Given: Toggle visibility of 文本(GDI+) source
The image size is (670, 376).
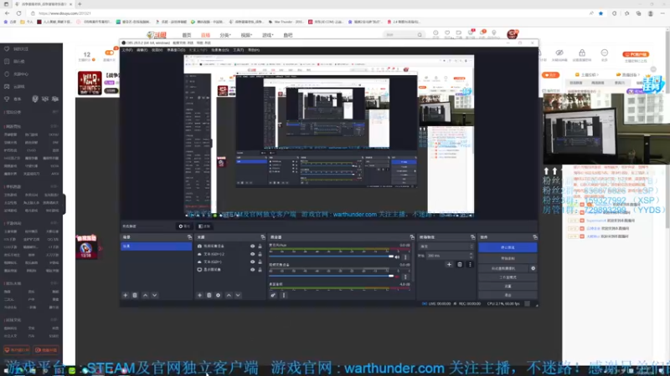Looking at the screenshot, I should click(x=253, y=262).
